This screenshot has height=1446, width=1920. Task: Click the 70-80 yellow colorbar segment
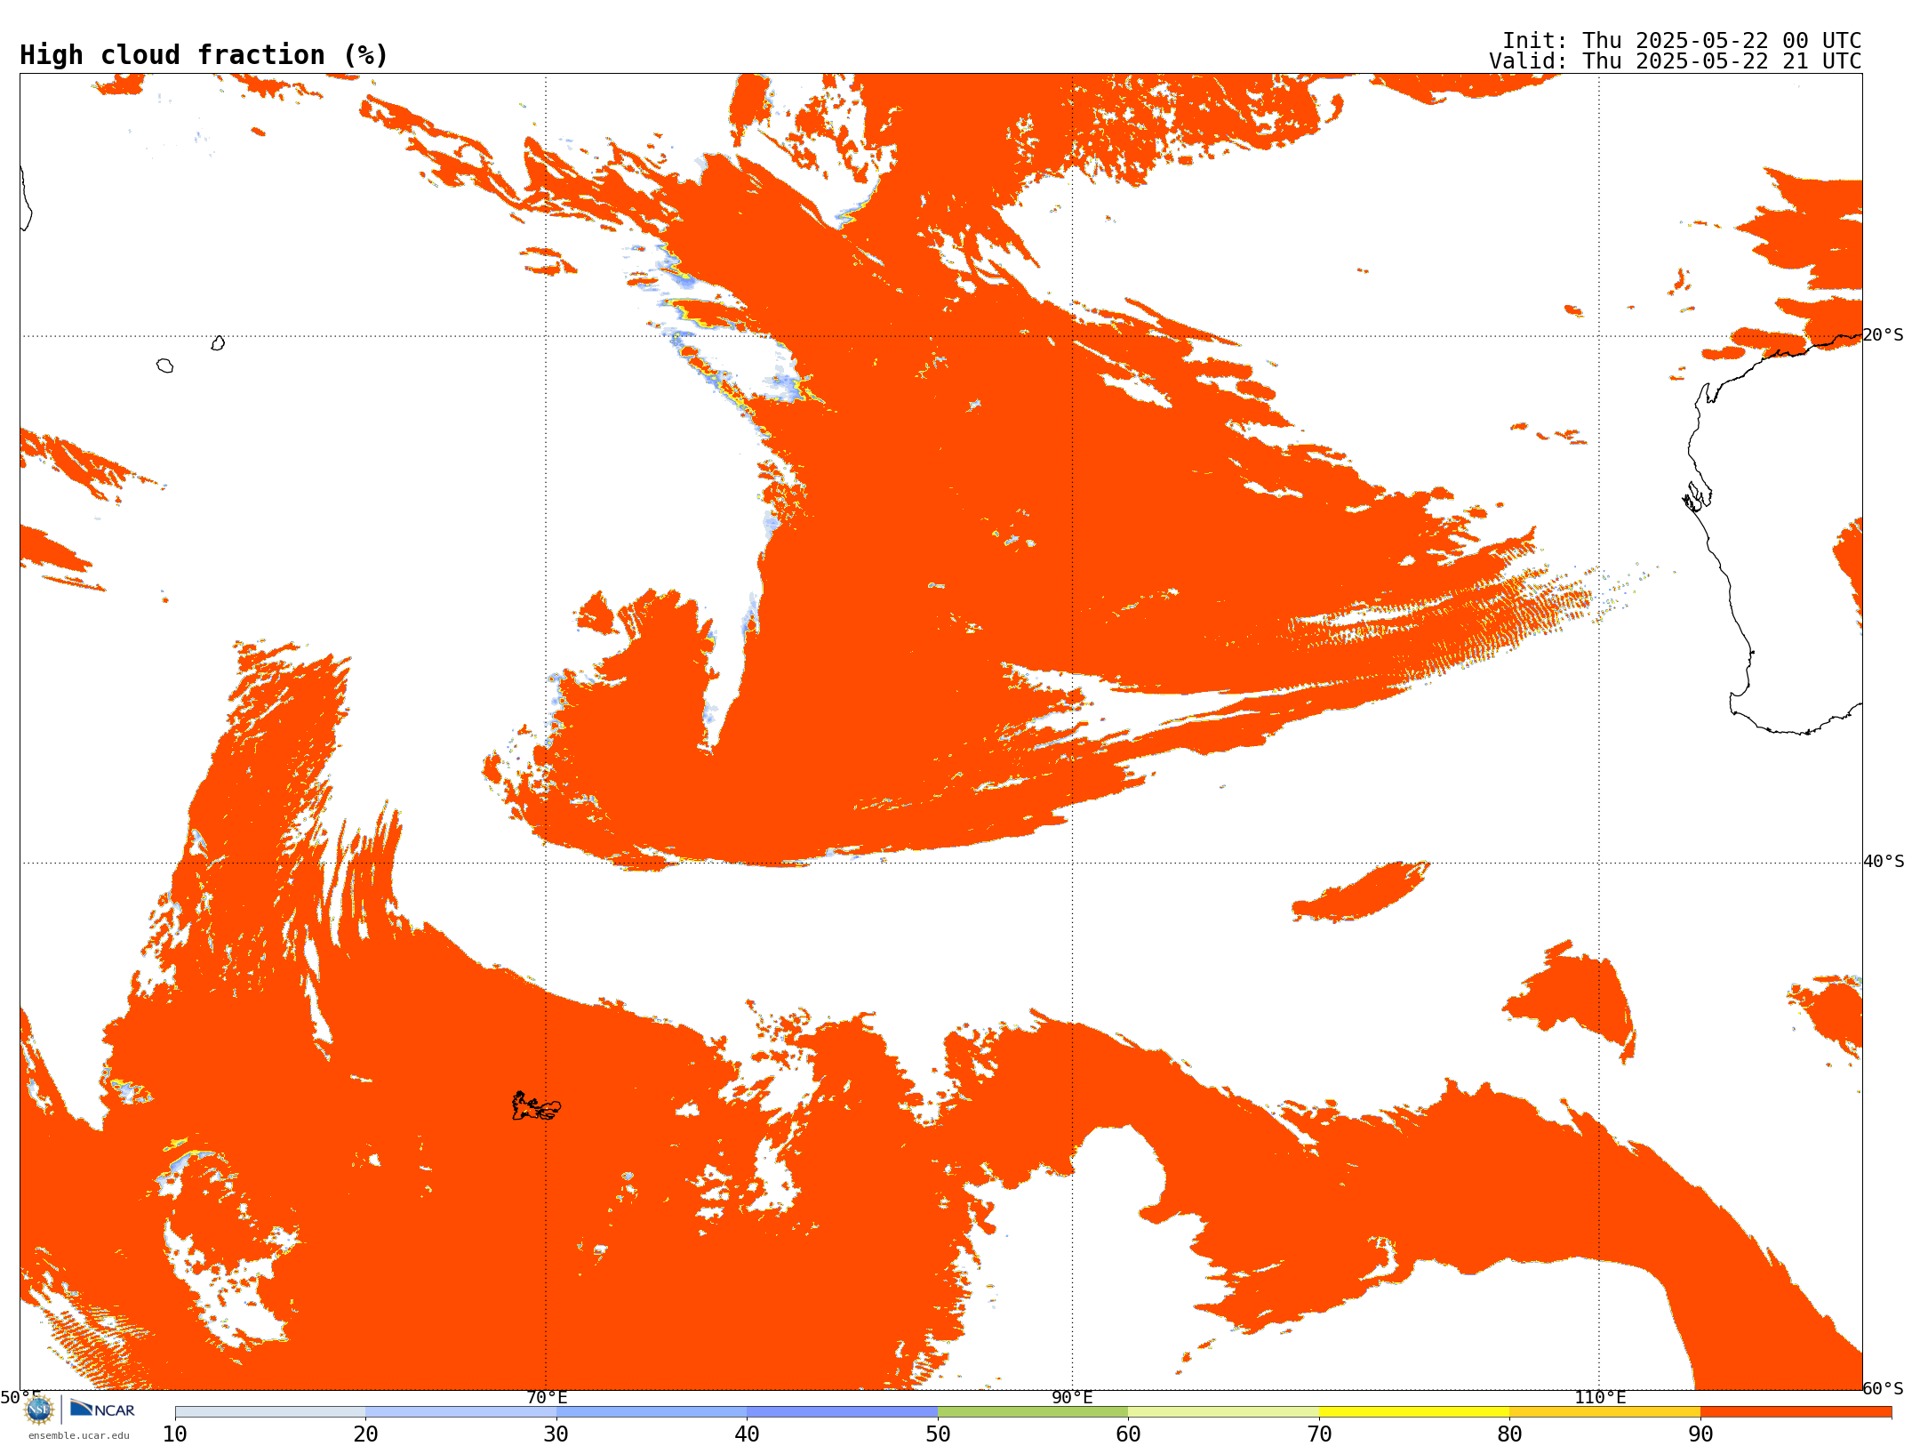(x=1414, y=1412)
